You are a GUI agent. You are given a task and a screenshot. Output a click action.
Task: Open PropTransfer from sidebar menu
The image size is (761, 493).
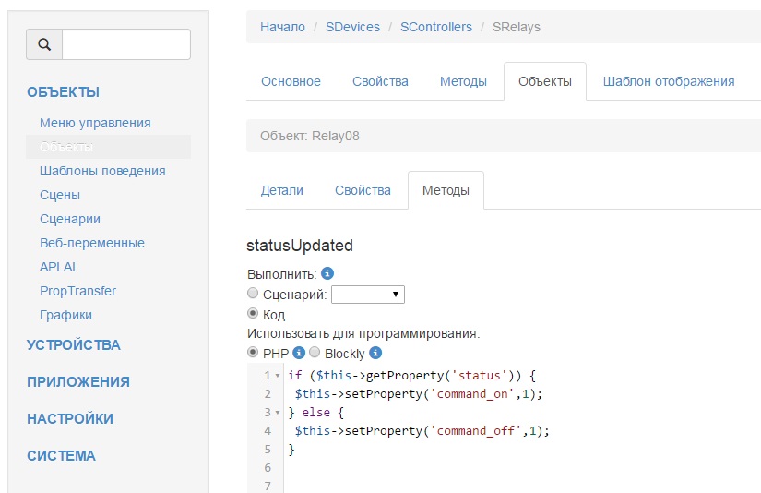point(77,291)
